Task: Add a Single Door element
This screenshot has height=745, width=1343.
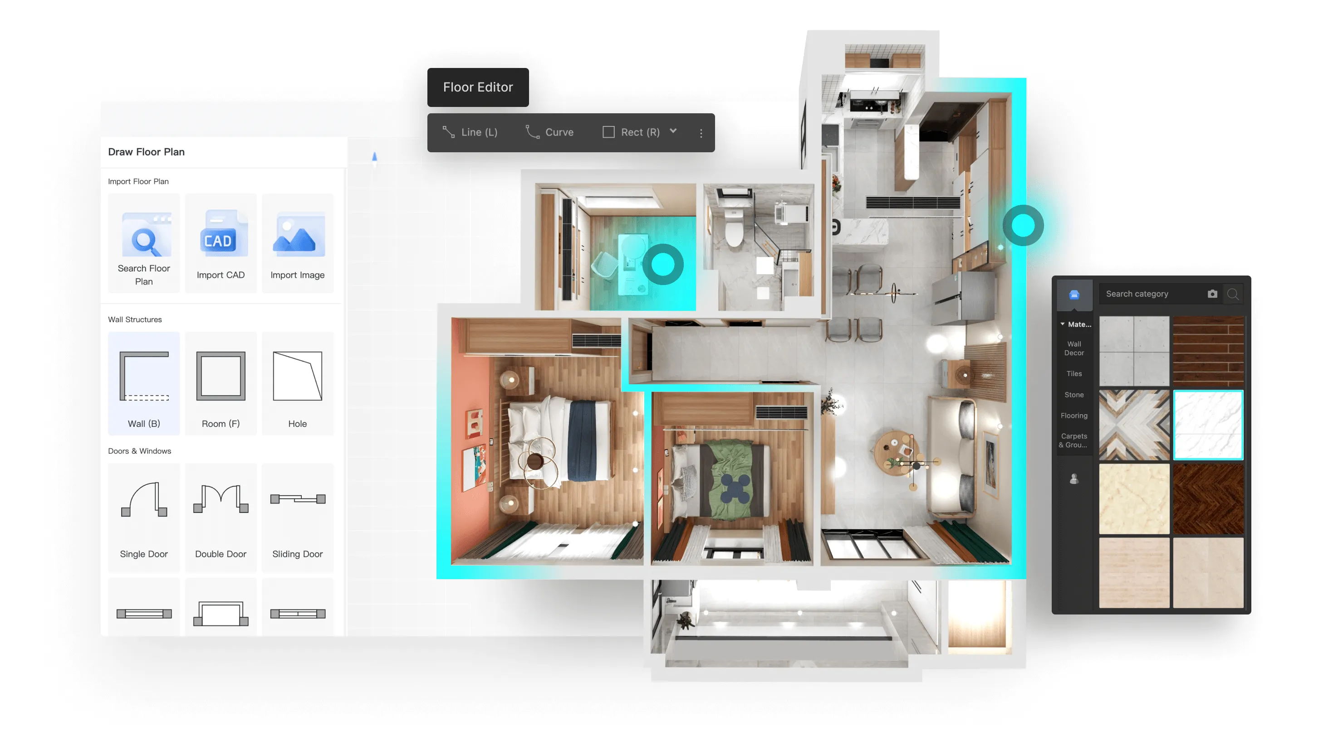Action: (x=144, y=518)
